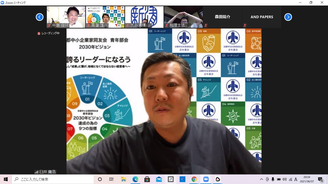Screen dimensions: 328x184
Task: Select 税理士法 participant video thumbnail
Action: (183, 17)
